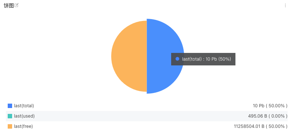Click the 饼图 panel title
292x140 pixels.
pyautogui.click(x=9, y=6)
